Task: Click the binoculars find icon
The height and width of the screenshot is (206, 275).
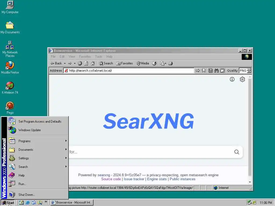Action: (216, 71)
